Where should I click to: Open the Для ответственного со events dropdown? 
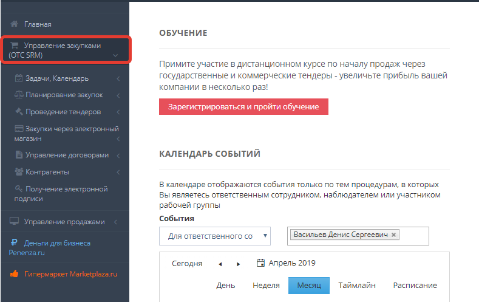coord(214,236)
